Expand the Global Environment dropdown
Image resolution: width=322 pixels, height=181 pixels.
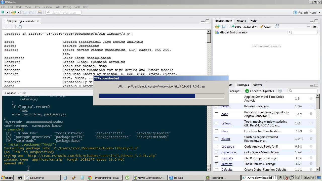pyautogui.click(x=231, y=32)
